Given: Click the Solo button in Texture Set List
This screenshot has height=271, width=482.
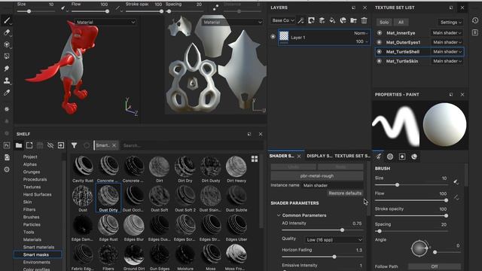Looking at the screenshot, I should pos(384,22).
